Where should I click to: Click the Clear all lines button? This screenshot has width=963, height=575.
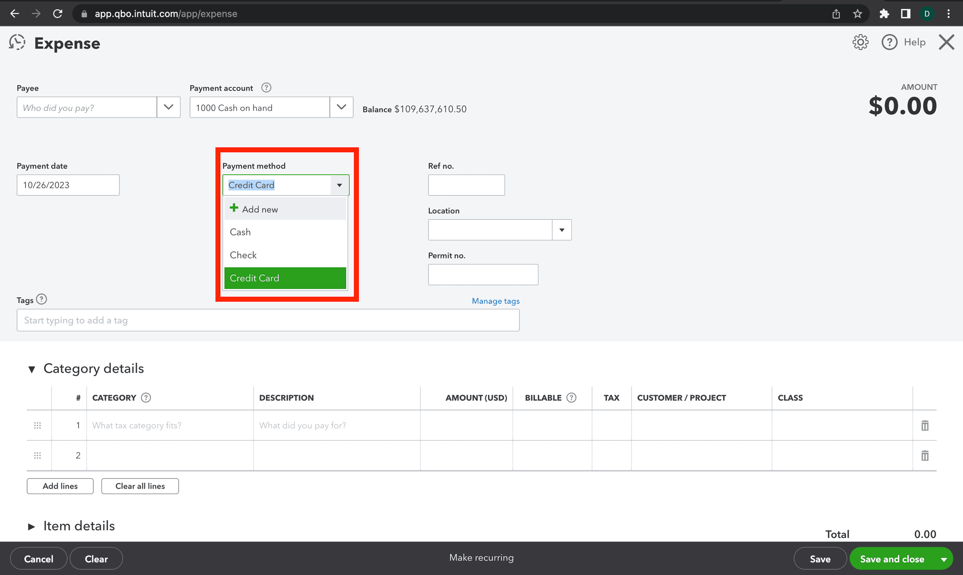140,486
